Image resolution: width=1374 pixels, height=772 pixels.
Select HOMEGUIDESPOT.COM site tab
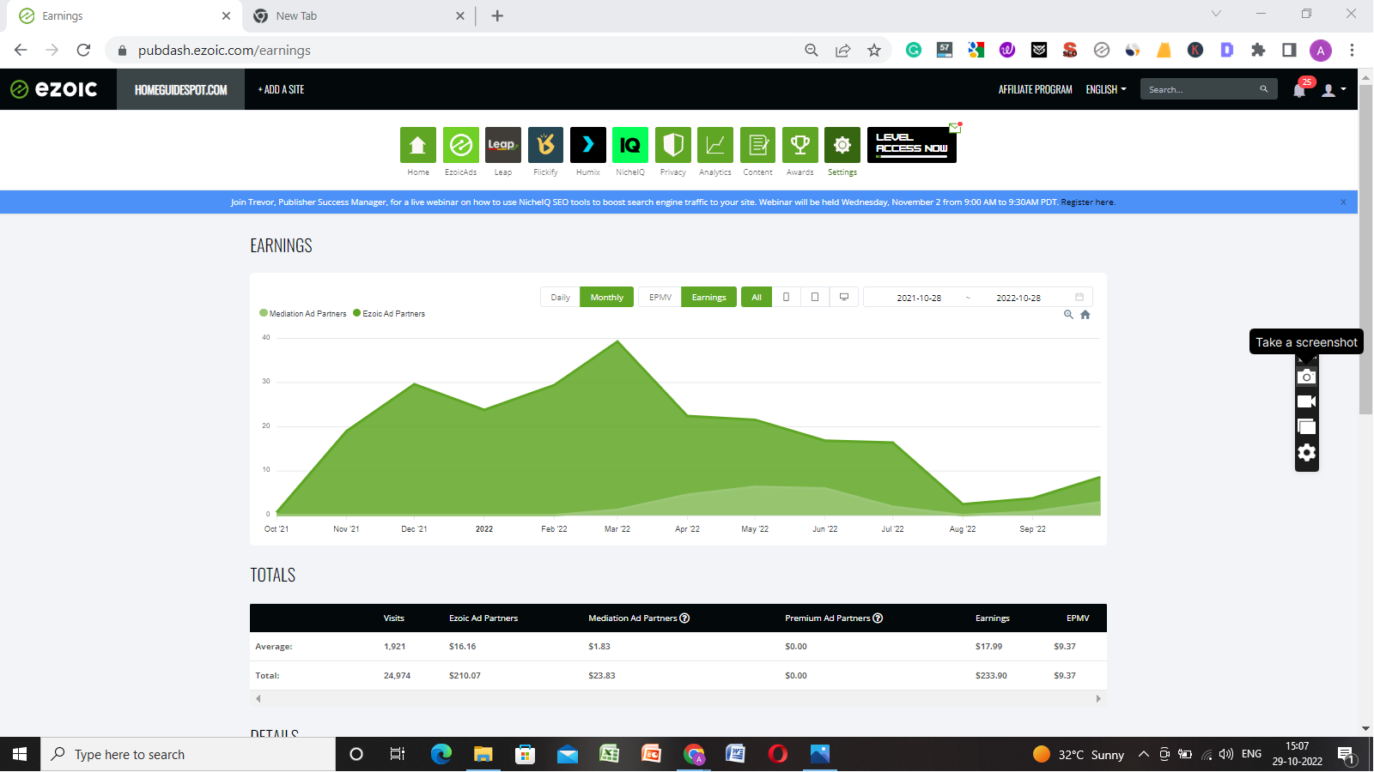click(x=181, y=89)
